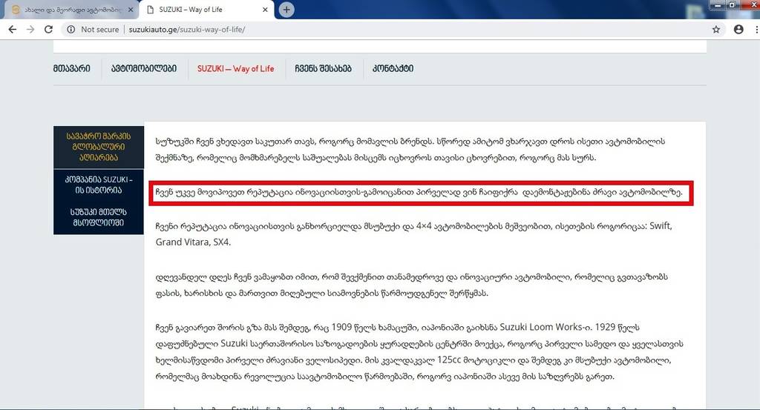The image size is (760, 410).
Task: Click the paragraph starting დღევანდელ დღეს
Action: pos(411,285)
